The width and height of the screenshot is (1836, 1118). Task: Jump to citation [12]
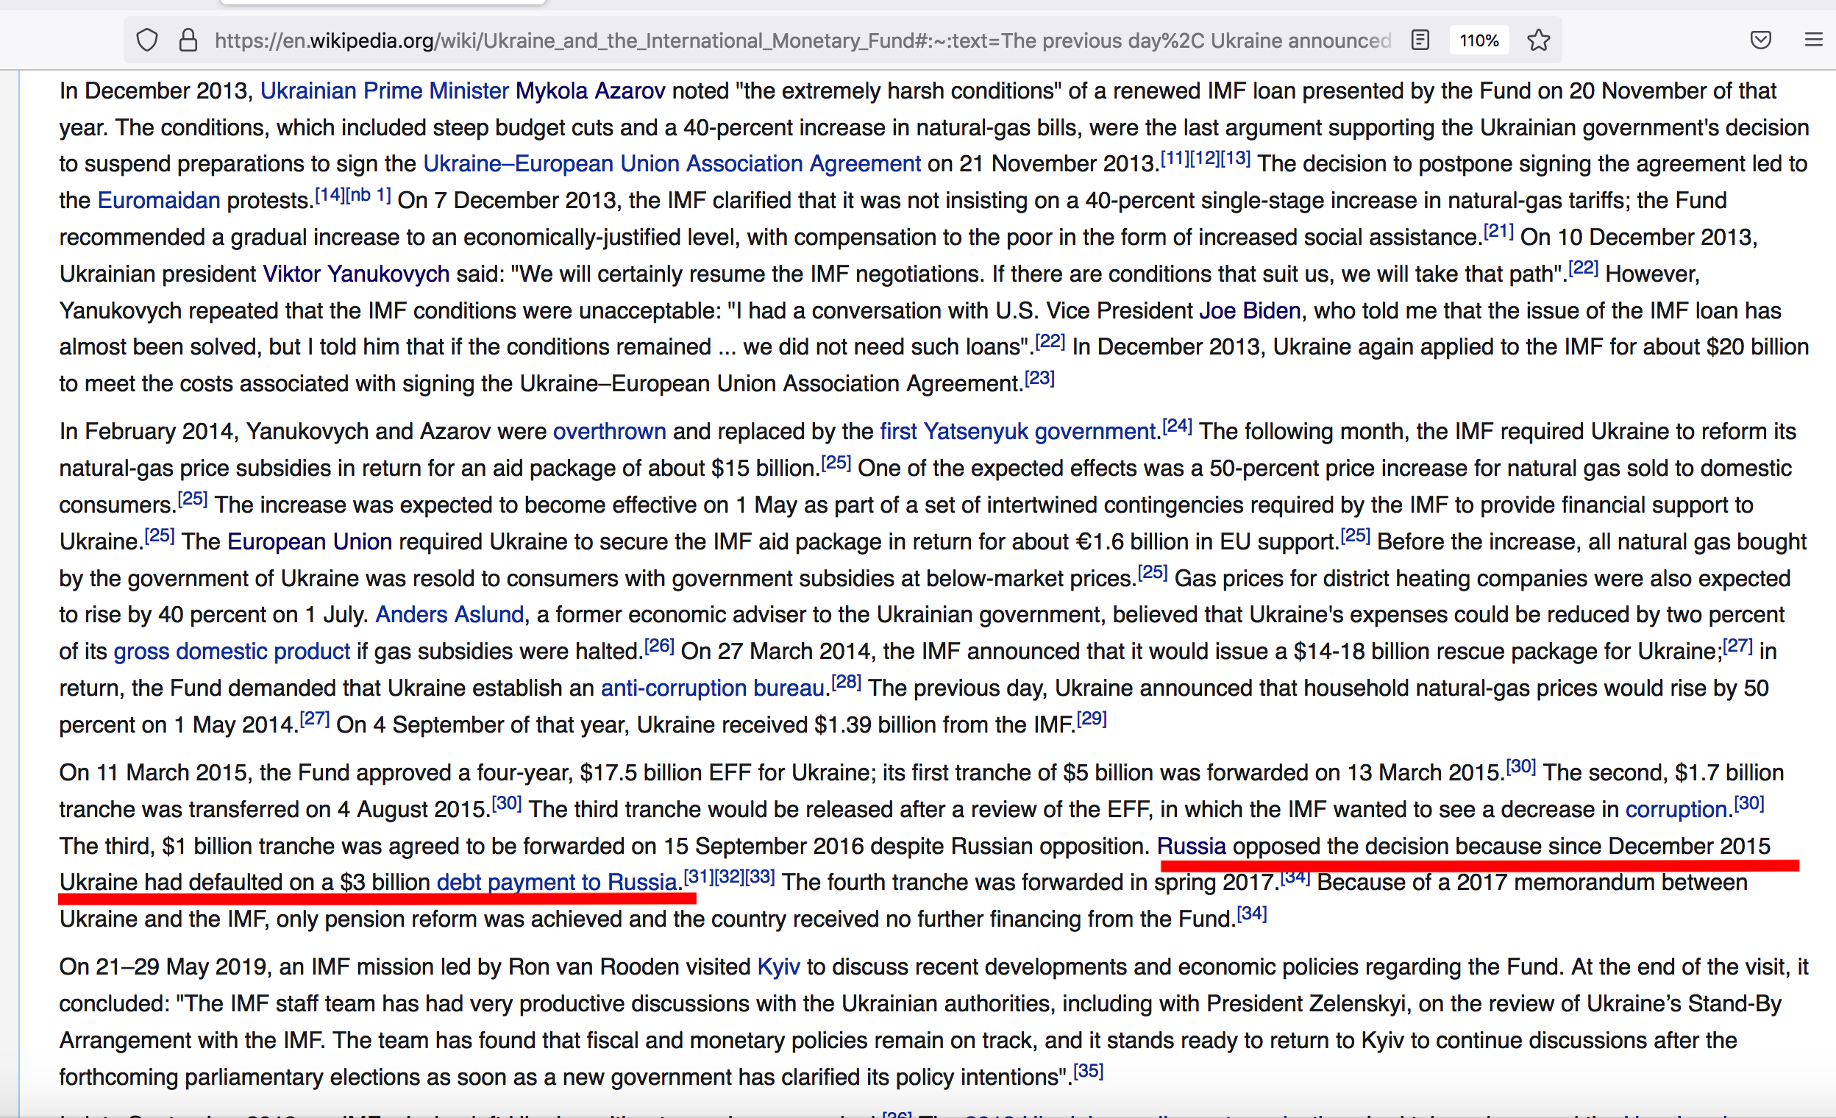(x=1205, y=158)
